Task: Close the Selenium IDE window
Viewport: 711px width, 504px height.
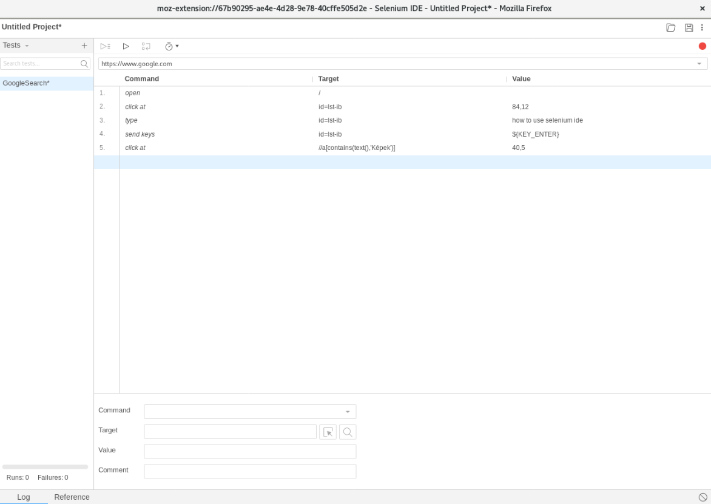Action: [702, 8]
